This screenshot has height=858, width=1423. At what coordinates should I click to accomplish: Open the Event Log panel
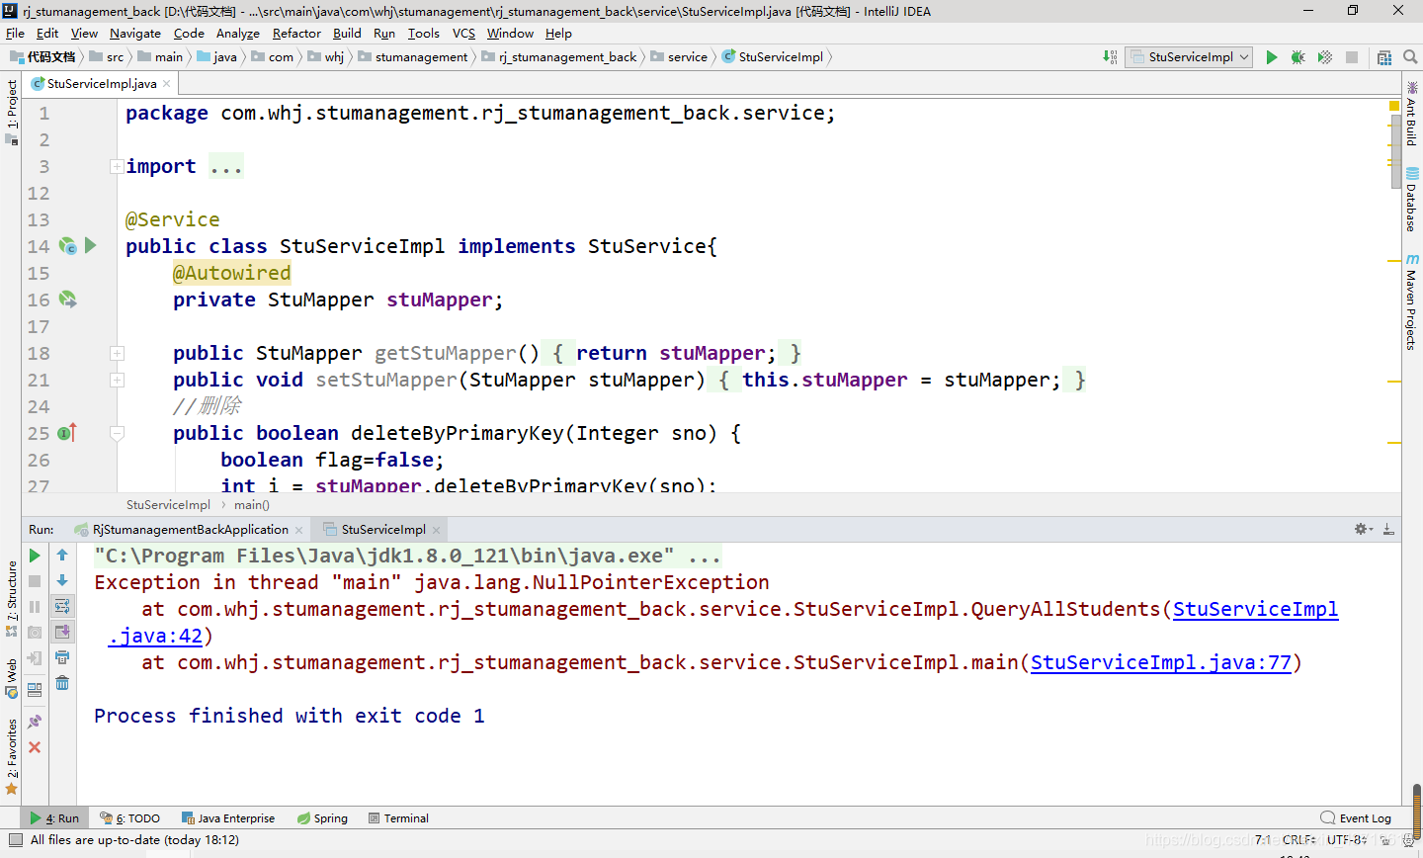point(1356,818)
